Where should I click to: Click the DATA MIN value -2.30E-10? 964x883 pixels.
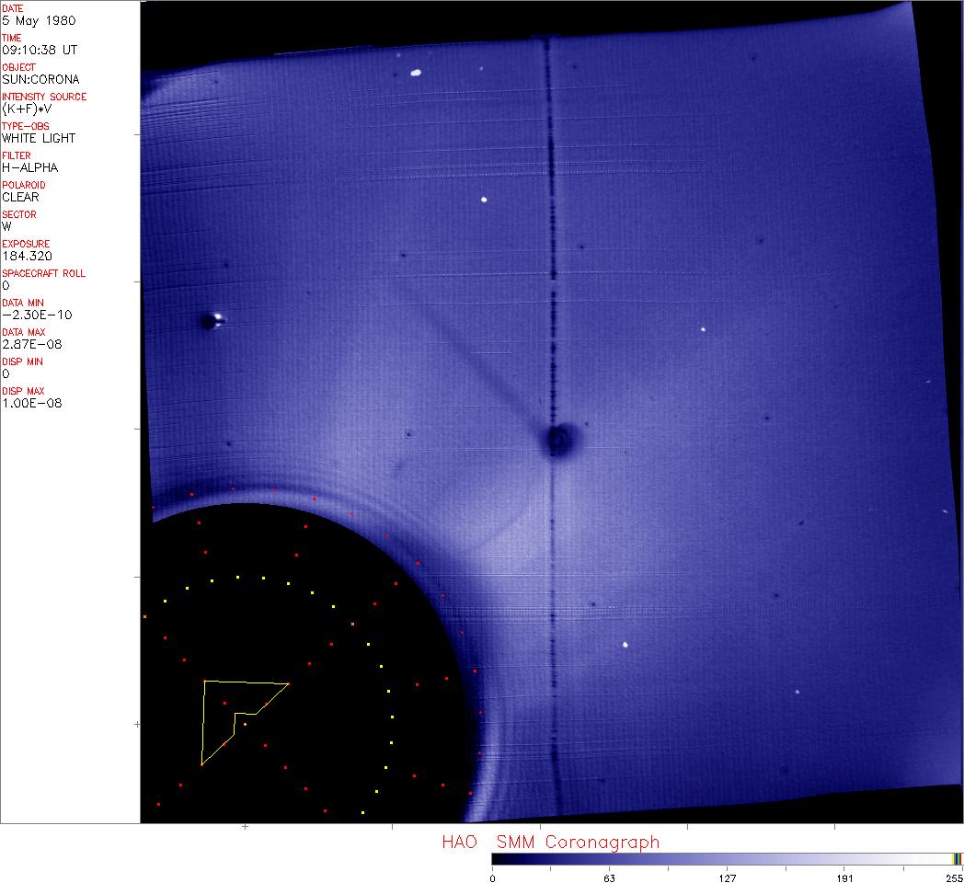[37, 315]
